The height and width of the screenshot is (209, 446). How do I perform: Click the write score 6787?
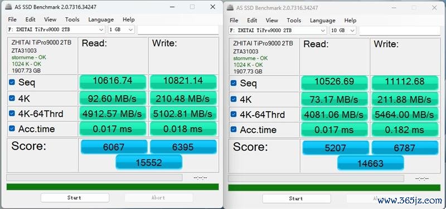pos(405,148)
